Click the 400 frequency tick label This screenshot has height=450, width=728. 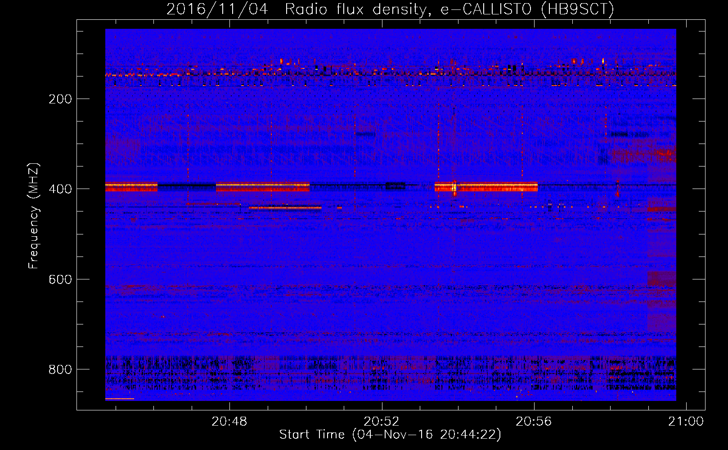coord(60,189)
